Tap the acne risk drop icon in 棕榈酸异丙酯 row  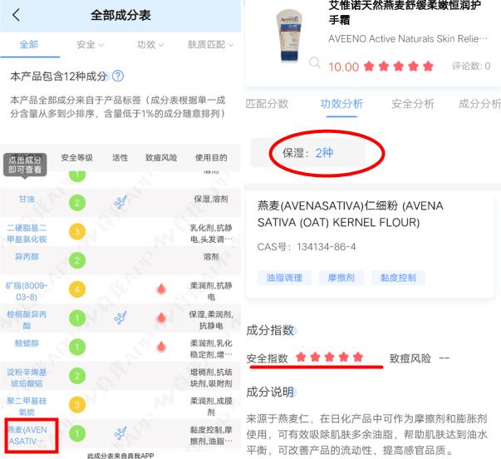(x=161, y=318)
